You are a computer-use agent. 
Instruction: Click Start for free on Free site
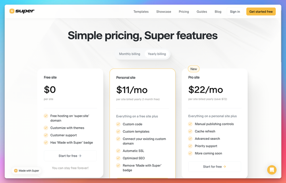70,156
